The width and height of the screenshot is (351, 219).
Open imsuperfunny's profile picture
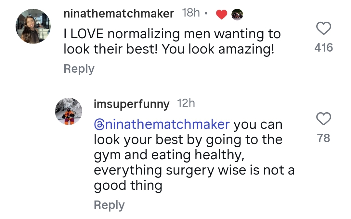pyautogui.click(x=68, y=111)
